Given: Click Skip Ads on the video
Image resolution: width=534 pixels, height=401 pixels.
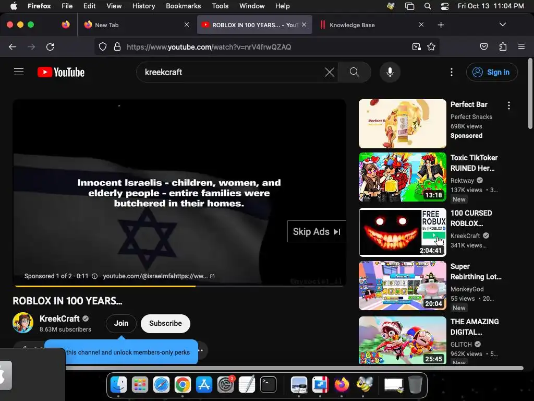Looking at the screenshot, I should click(x=317, y=231).
